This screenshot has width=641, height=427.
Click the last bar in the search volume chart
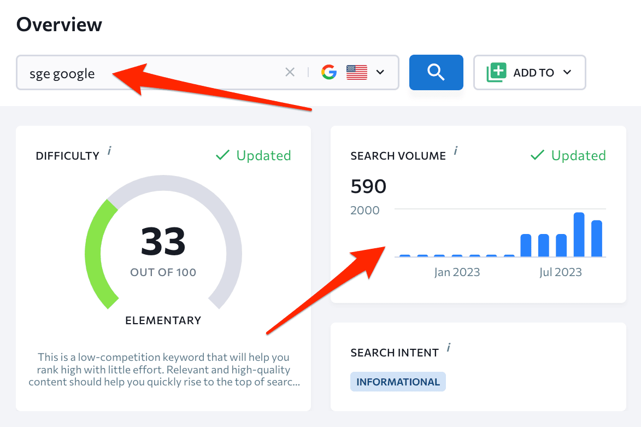(x=597, y=238)
